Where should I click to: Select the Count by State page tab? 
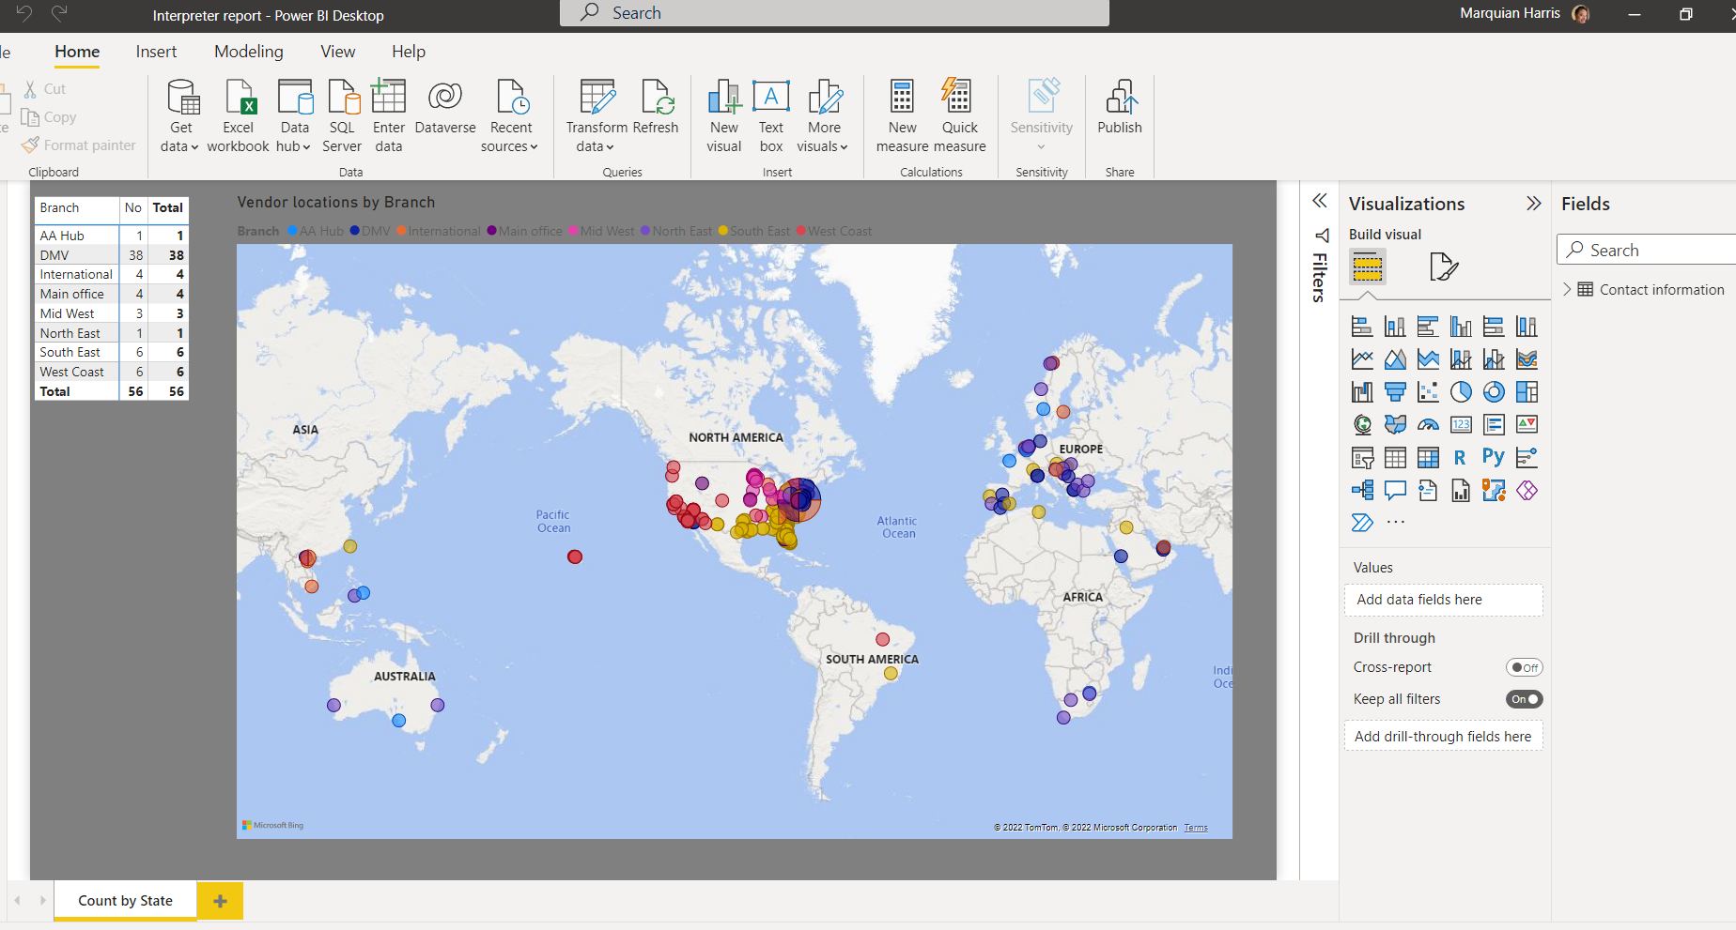[x=125, y=901]
